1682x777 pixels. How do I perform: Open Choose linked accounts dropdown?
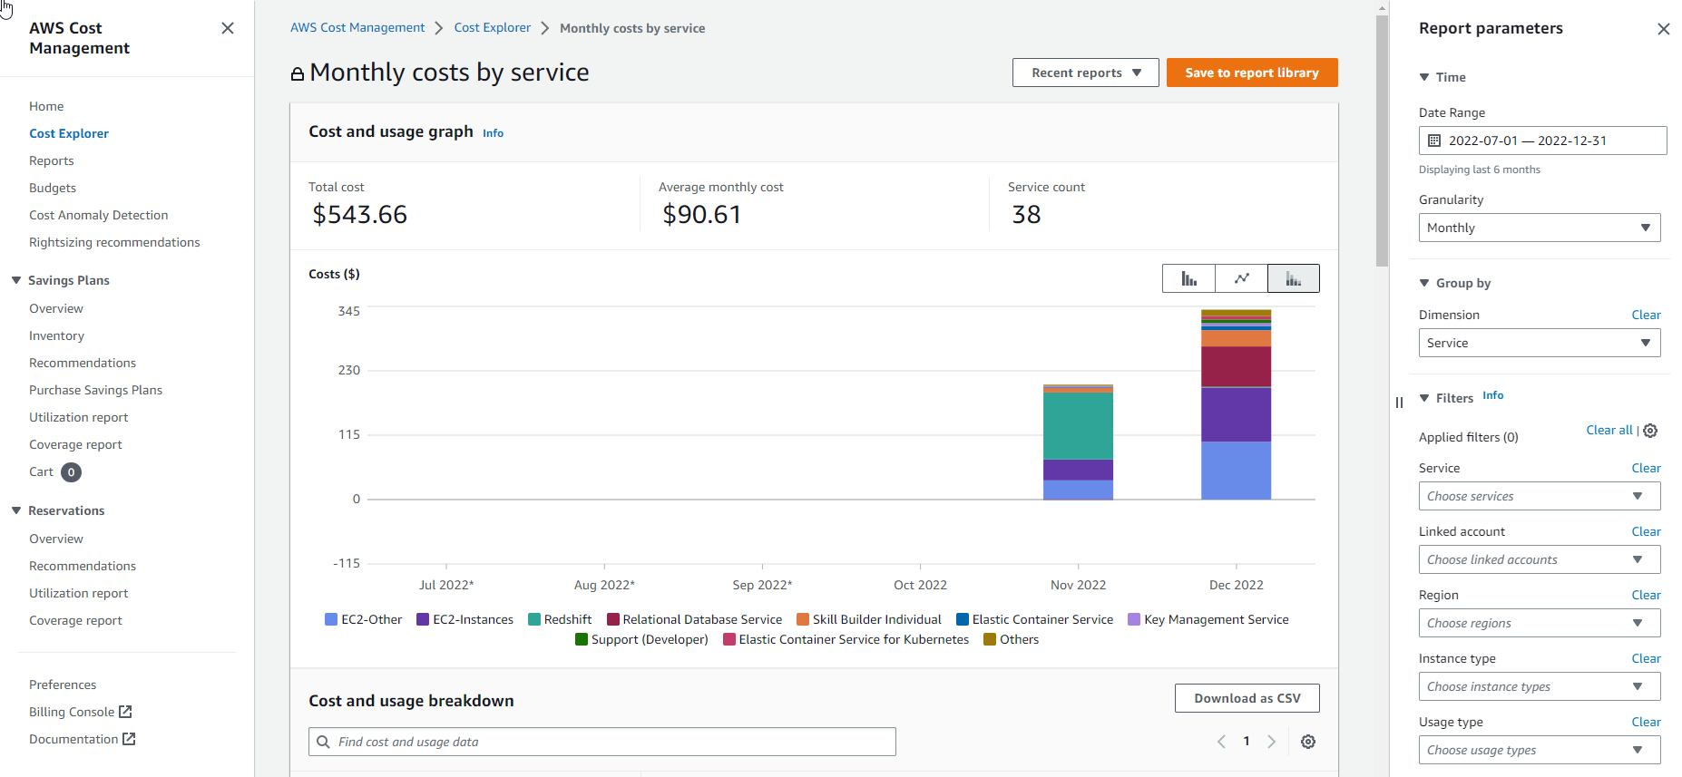point(1540,559)
